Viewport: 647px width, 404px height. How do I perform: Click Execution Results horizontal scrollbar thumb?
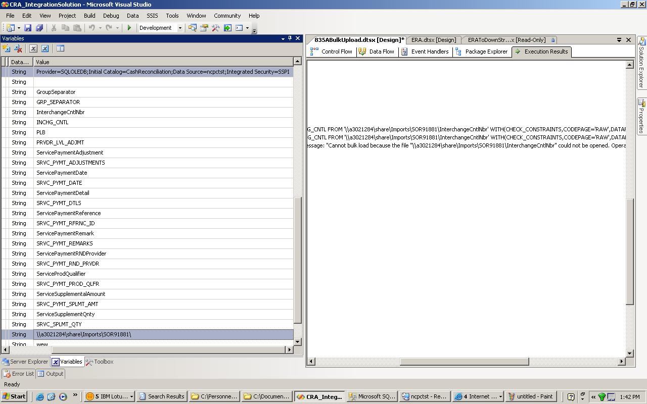point(464,362)
